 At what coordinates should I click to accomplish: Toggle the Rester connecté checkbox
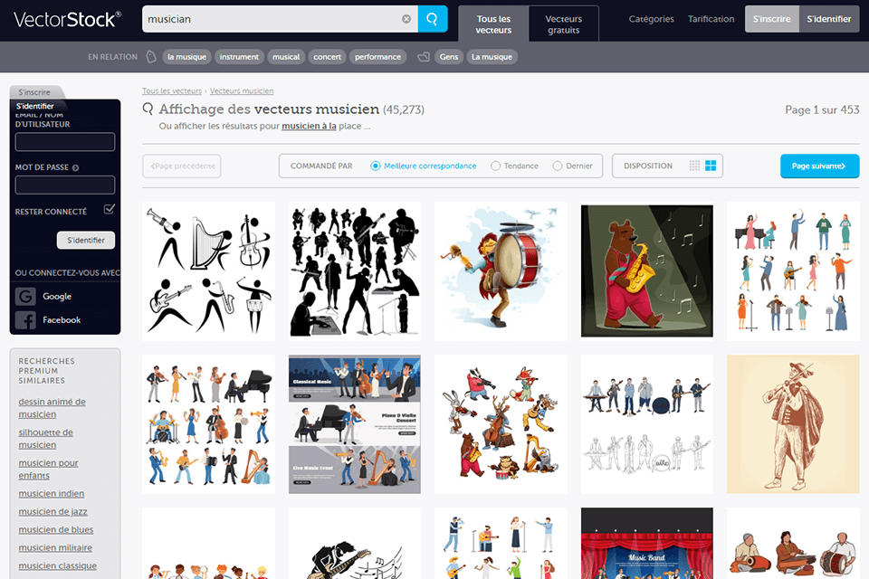110,210
